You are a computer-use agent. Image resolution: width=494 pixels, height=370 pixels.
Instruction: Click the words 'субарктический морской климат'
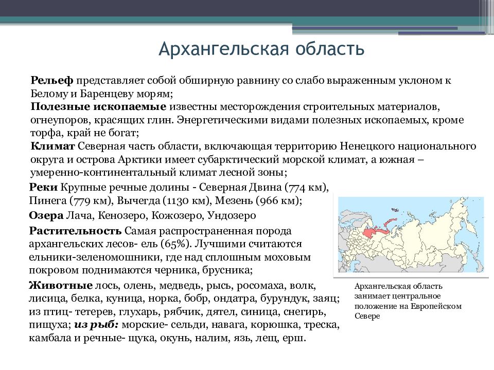[x=281, y=160]
